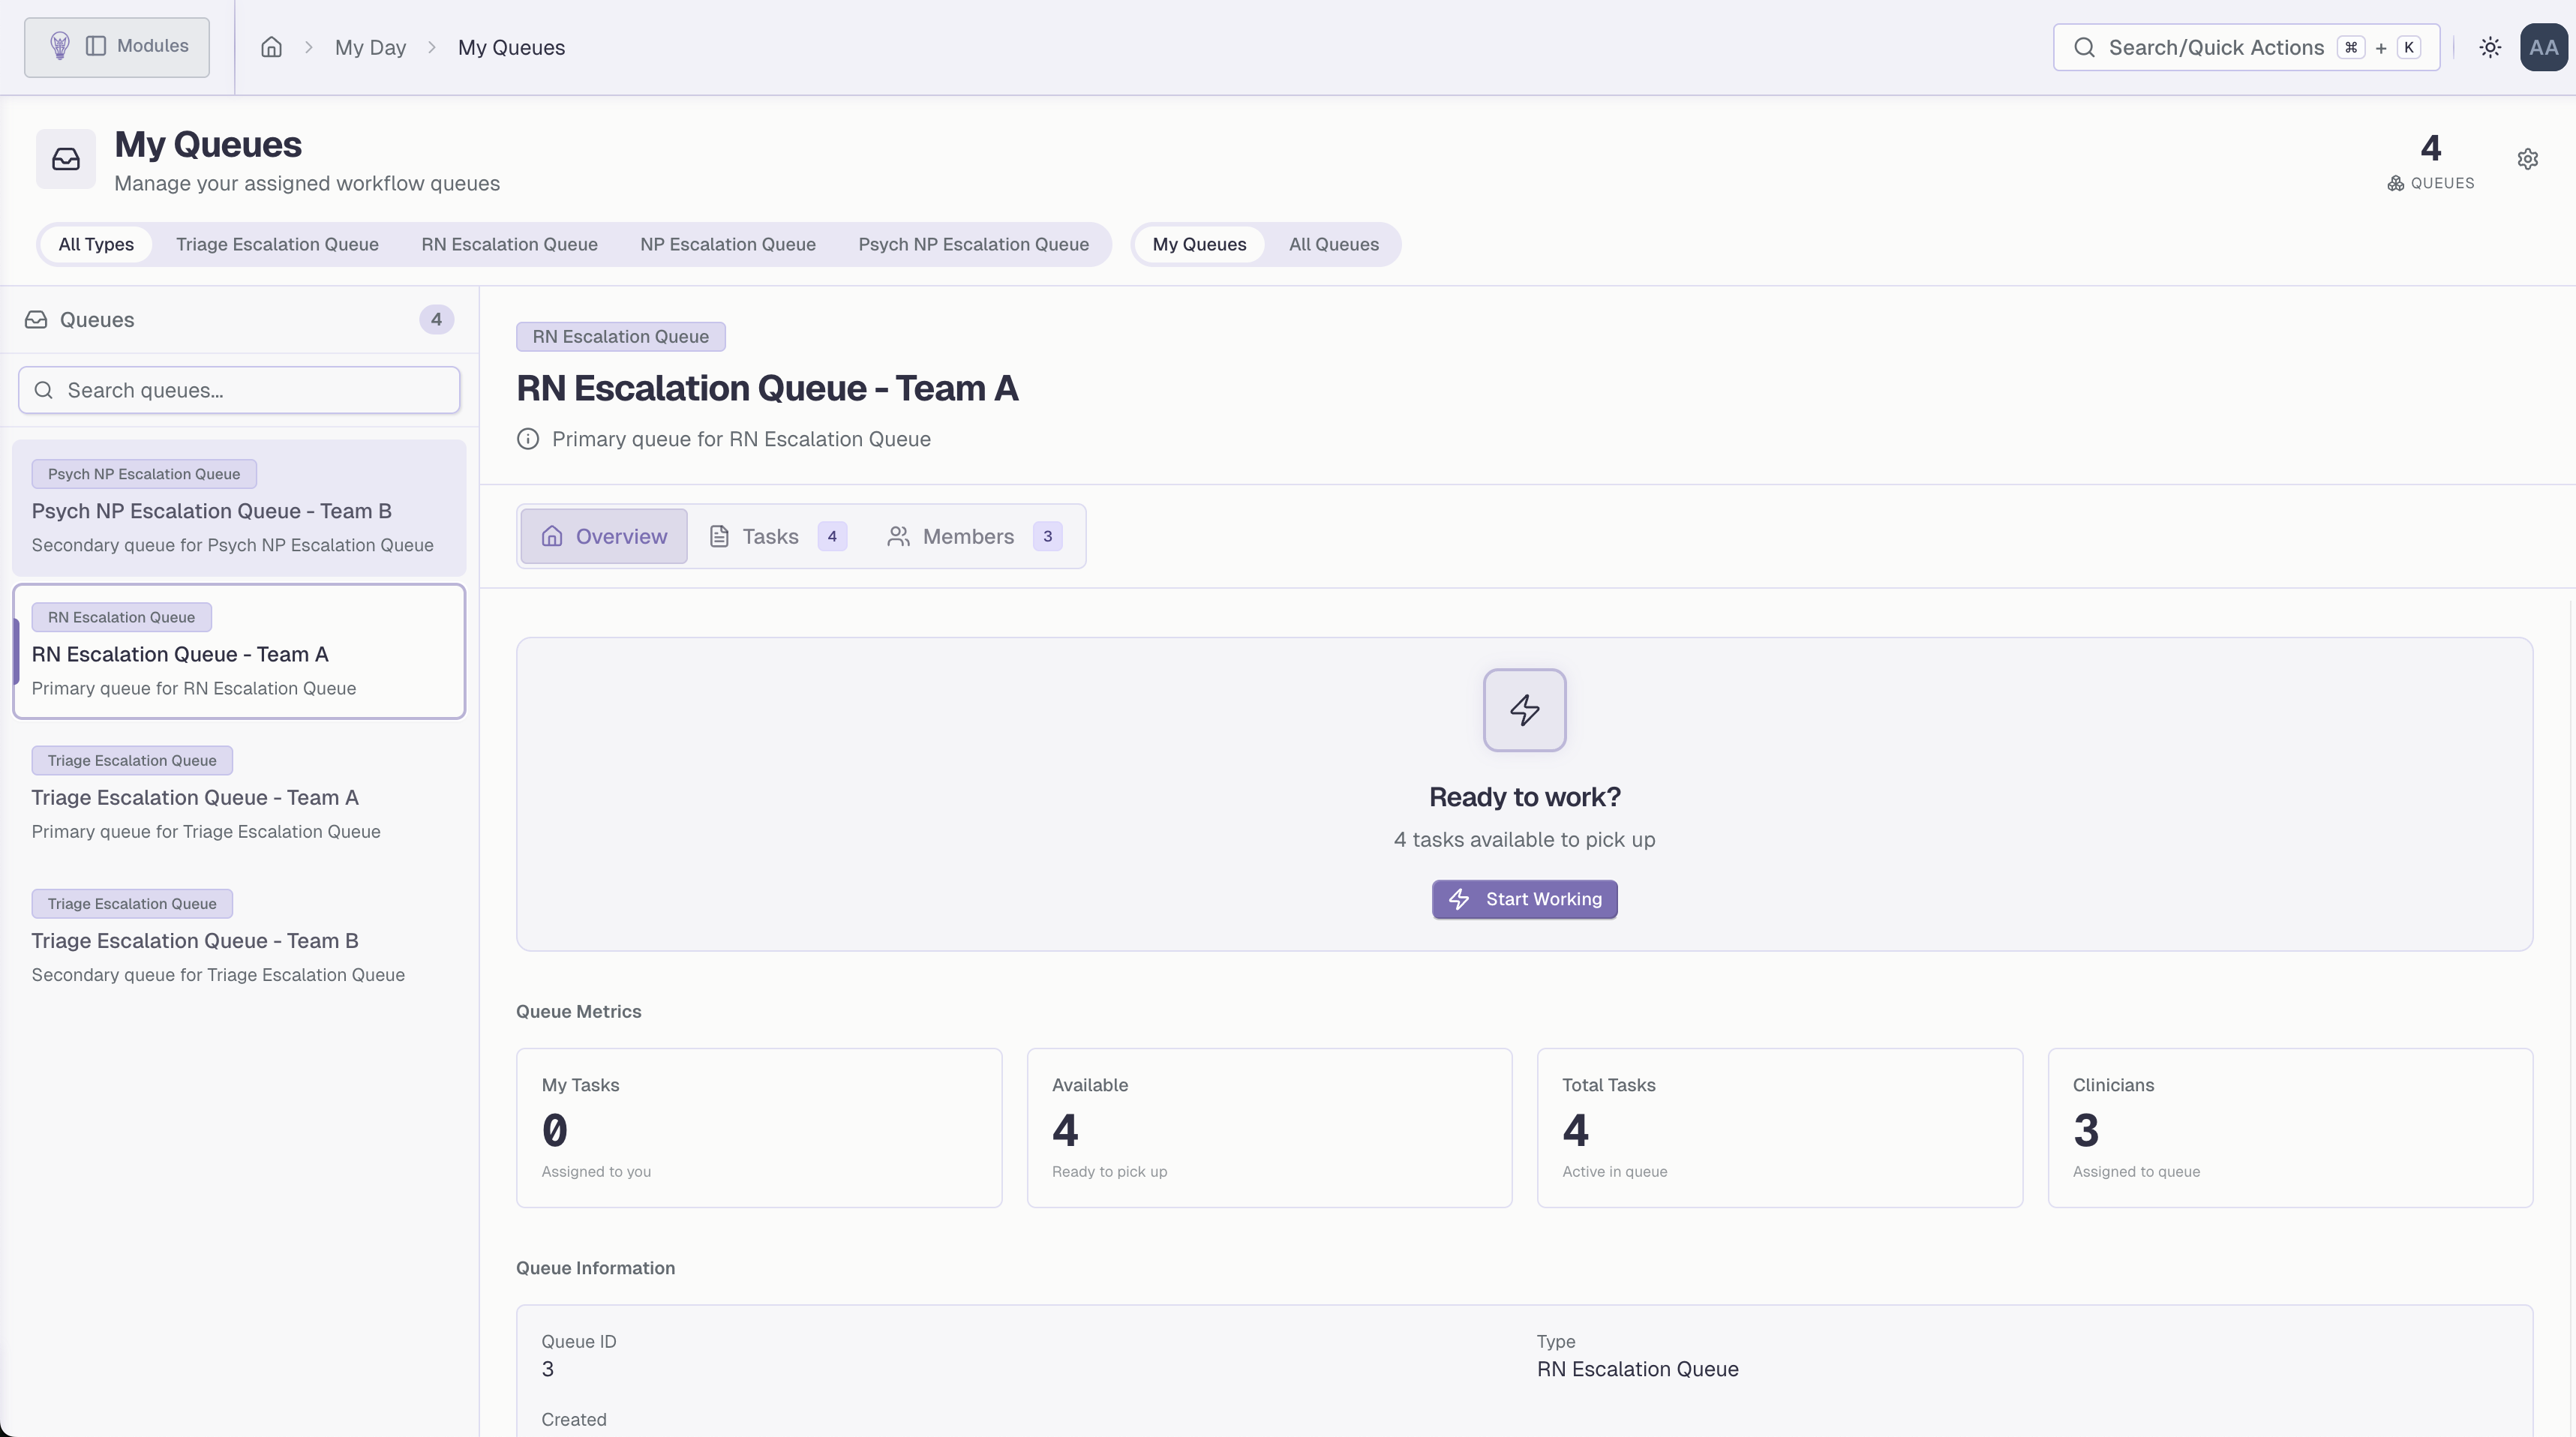Image resolution: width=2576 pixels, height=1437 pixels.
Task: Enable the All Types filter
Action: coord(96,244)
